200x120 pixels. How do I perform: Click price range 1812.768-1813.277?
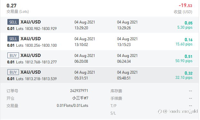click(x=41, y=62)
